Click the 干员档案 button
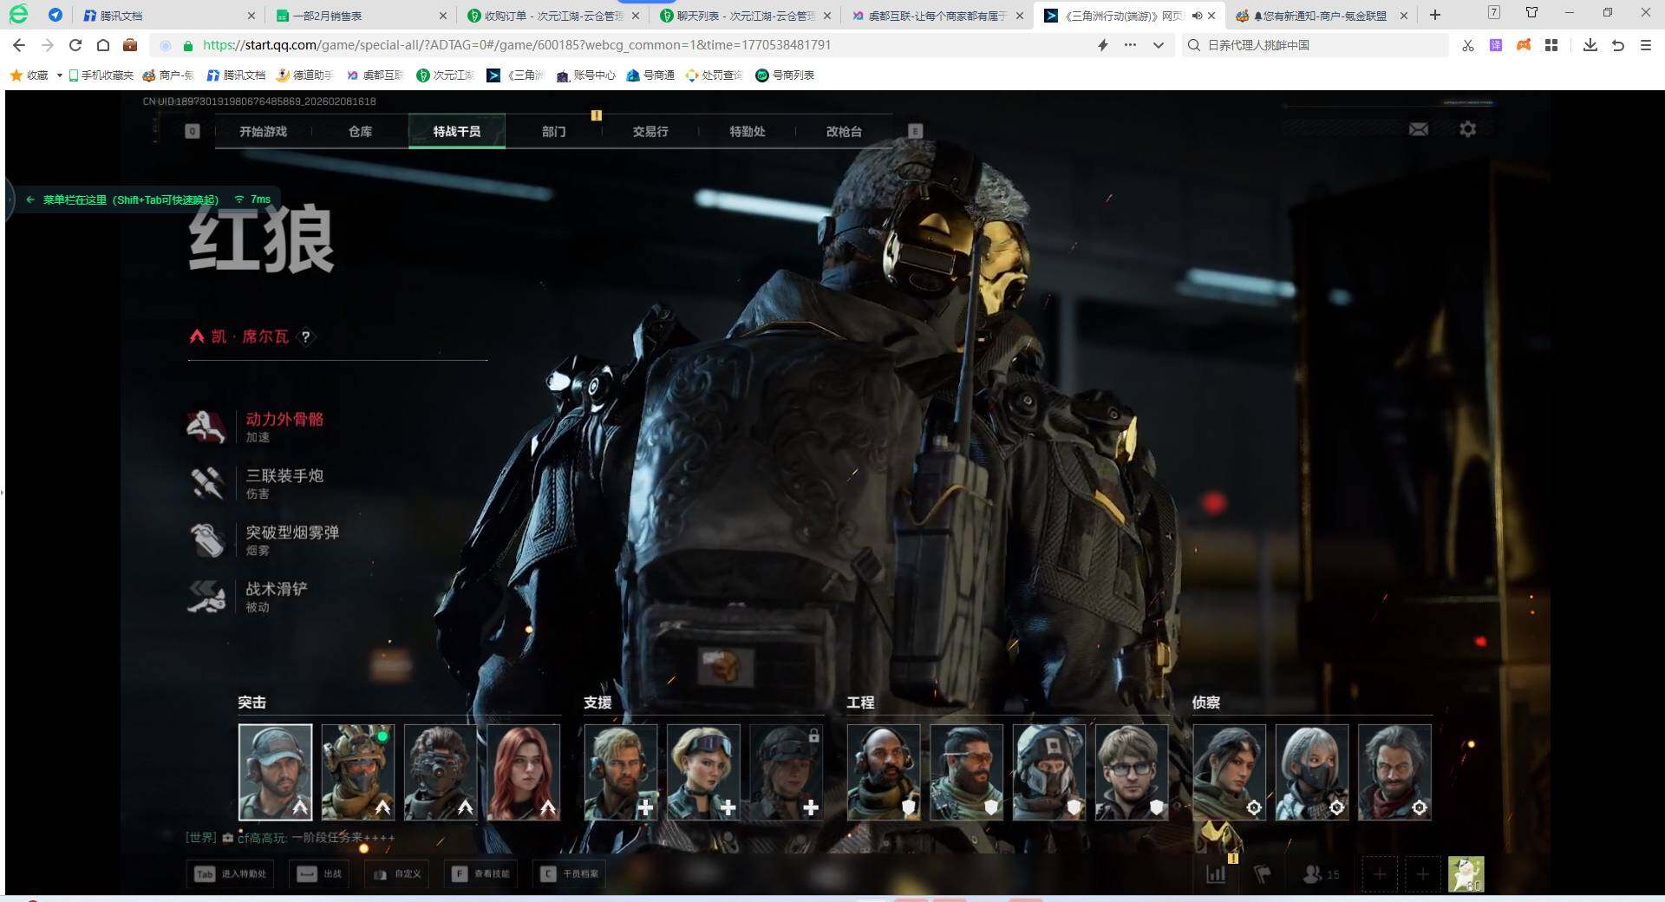 click(x=570, y=874)
